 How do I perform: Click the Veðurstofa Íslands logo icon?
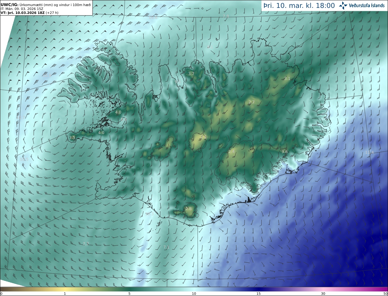[343, 5]
